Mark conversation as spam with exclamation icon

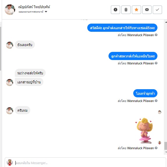tap(116, 10)
